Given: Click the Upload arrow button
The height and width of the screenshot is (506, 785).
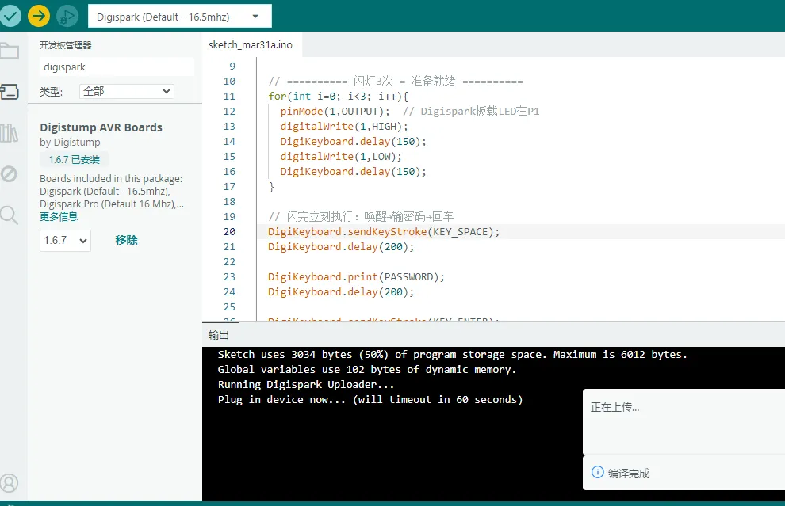Looking at the screenshot, I should 39,16.
